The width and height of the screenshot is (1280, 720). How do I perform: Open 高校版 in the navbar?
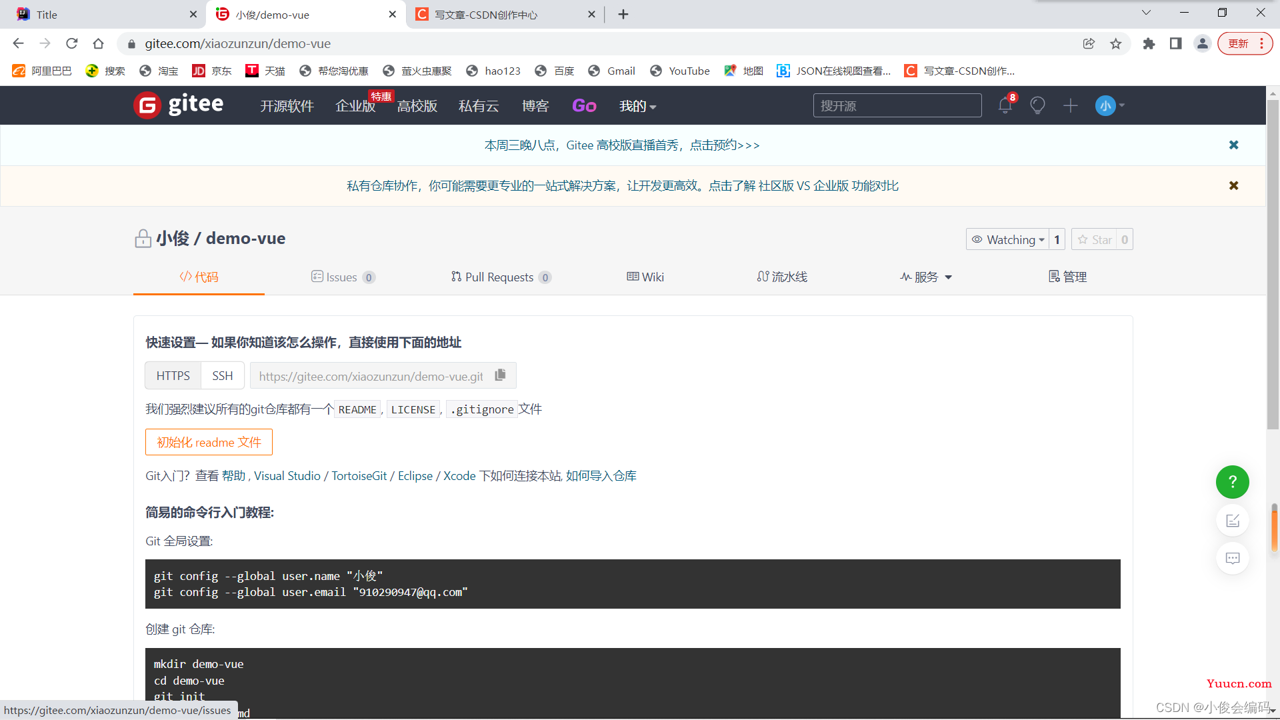click(x=417, y=106)
